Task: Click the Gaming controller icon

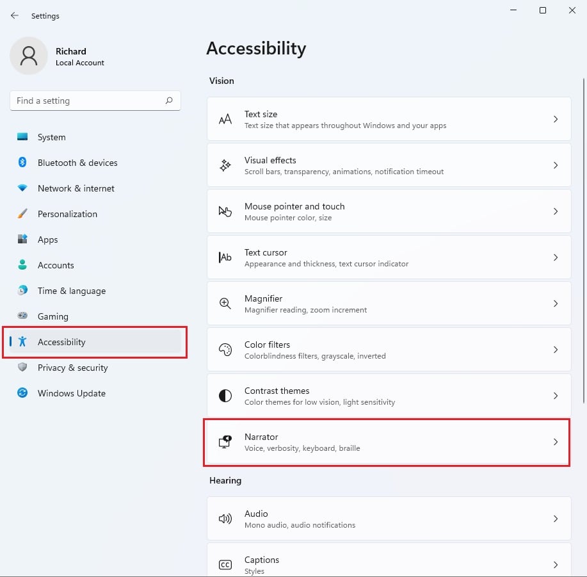Action: click(22, 316)
